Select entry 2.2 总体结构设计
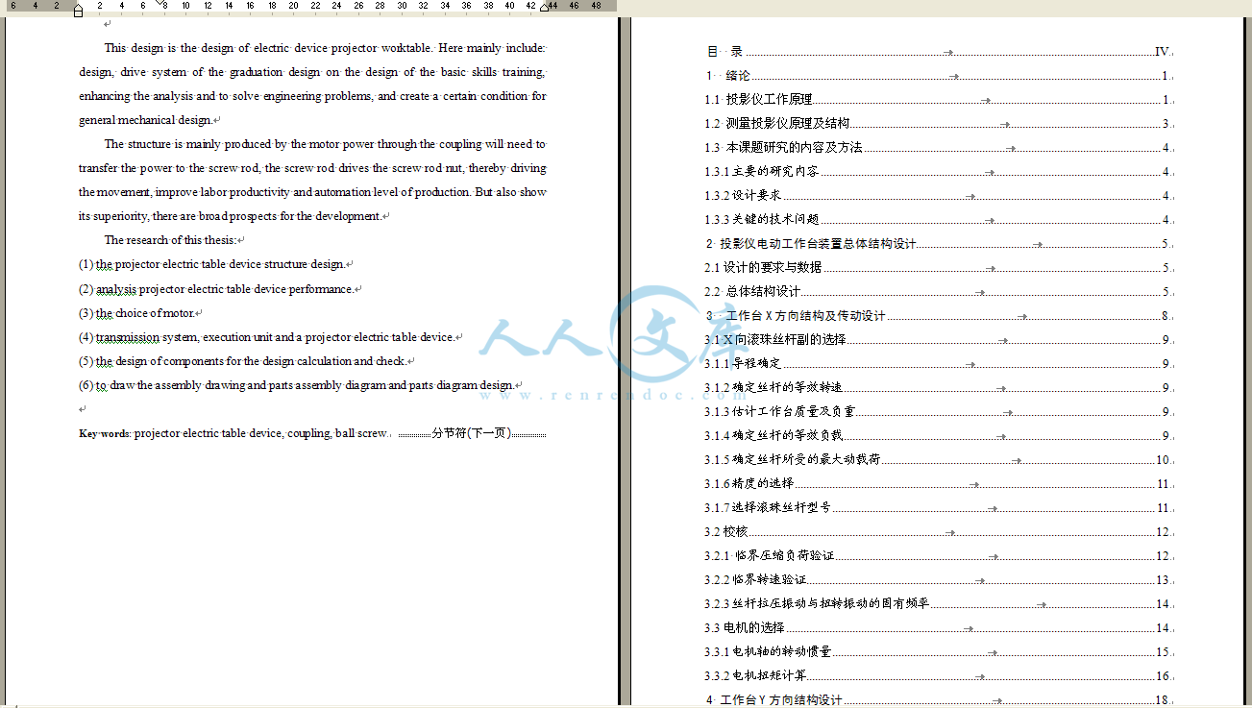The width and height of the screenshot is (1252, 708). (939, 292)
